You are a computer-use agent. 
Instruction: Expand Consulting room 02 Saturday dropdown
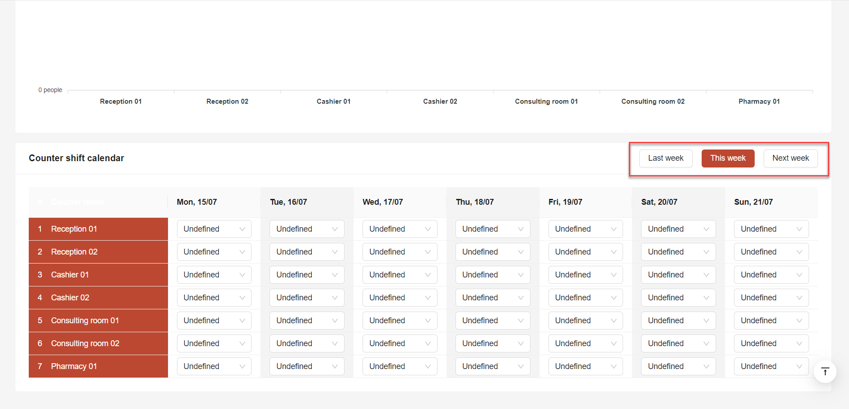[678, 343]
